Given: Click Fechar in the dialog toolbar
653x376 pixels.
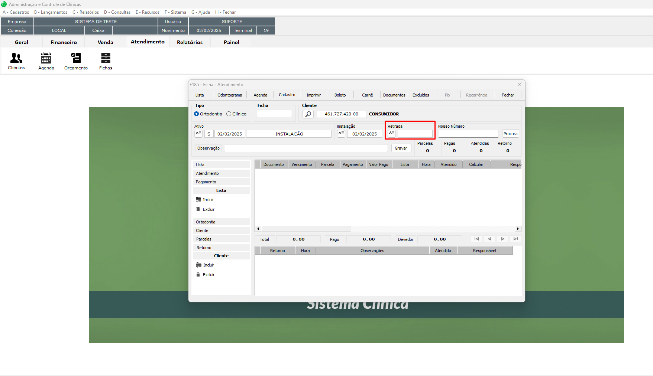Looking at the screenshot, I should [x=508, y=95].
